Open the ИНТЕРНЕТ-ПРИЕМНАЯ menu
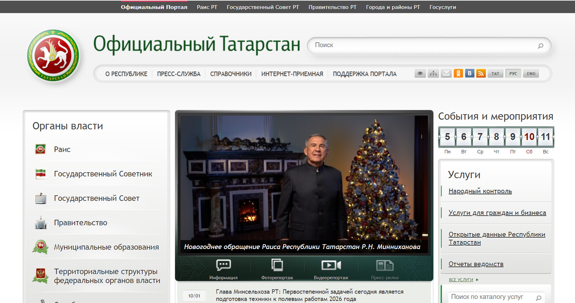The image size is (575, 303). click(x=292, y=74)
